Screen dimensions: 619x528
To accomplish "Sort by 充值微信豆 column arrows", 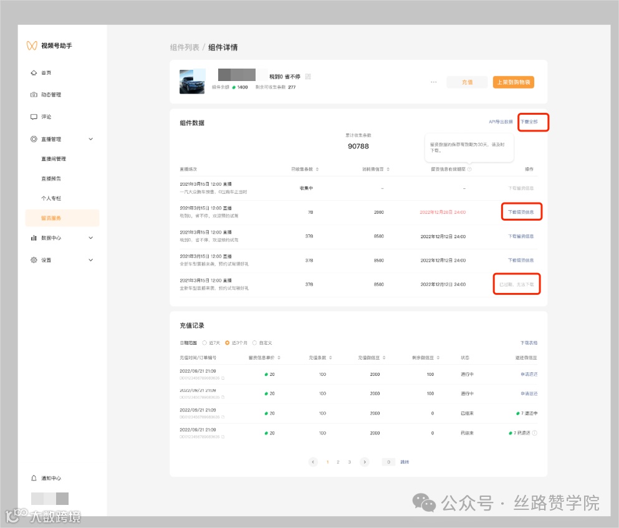I will coord(384,358).
